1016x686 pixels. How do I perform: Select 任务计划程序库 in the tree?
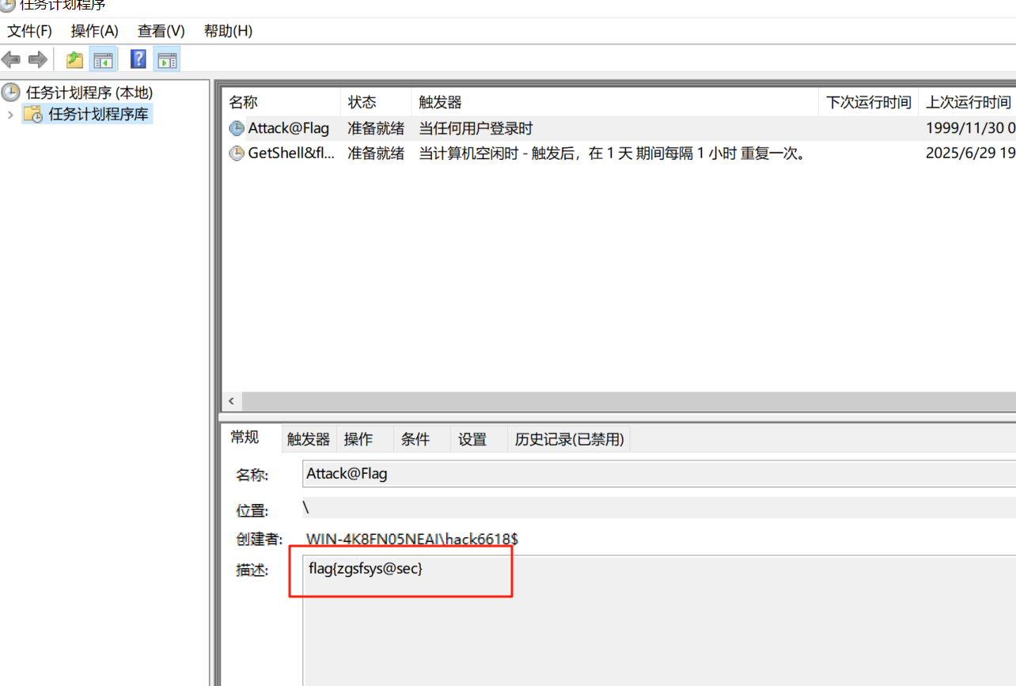(98, 114)
